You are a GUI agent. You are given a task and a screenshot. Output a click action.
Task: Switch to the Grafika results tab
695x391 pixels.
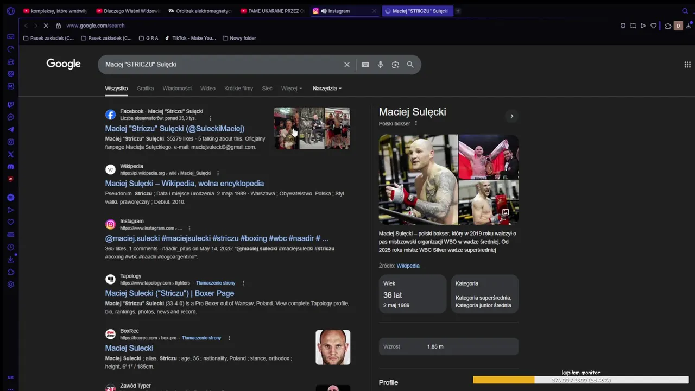pos(145,89)
